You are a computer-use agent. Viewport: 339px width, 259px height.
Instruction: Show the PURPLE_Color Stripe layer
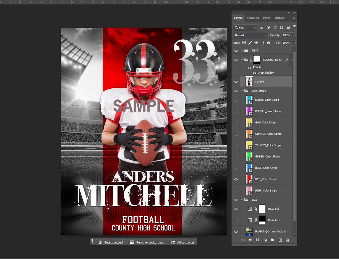[x=236, y=111]
